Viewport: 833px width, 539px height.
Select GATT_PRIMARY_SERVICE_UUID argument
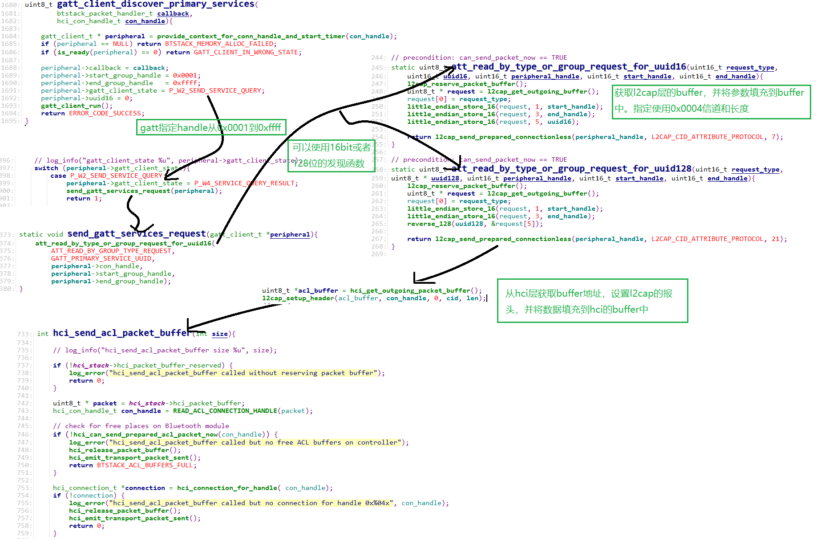click(x=101, y=259)
